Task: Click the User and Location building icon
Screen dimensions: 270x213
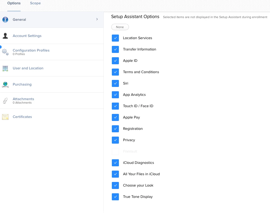Action: (5, 68)
